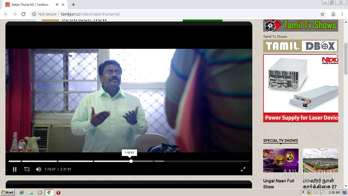This screenshot has width=348, height=196.
Task: Open Chrome profile avatar
Action: pos(333,14)
